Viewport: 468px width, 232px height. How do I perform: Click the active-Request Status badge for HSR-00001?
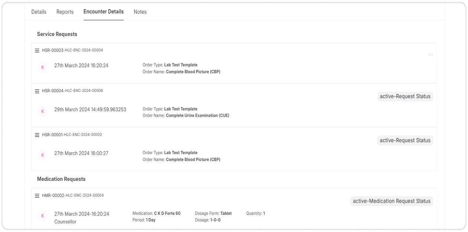click(x=405, y=141)
